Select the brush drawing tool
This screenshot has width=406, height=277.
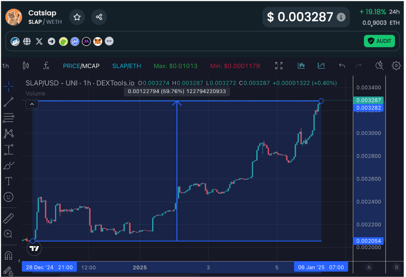pos(8,165)
